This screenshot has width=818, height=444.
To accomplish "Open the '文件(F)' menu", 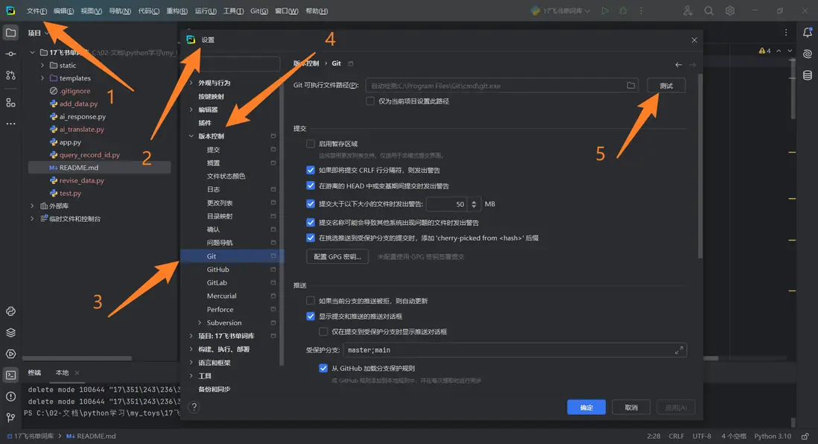I will [37, 11].
